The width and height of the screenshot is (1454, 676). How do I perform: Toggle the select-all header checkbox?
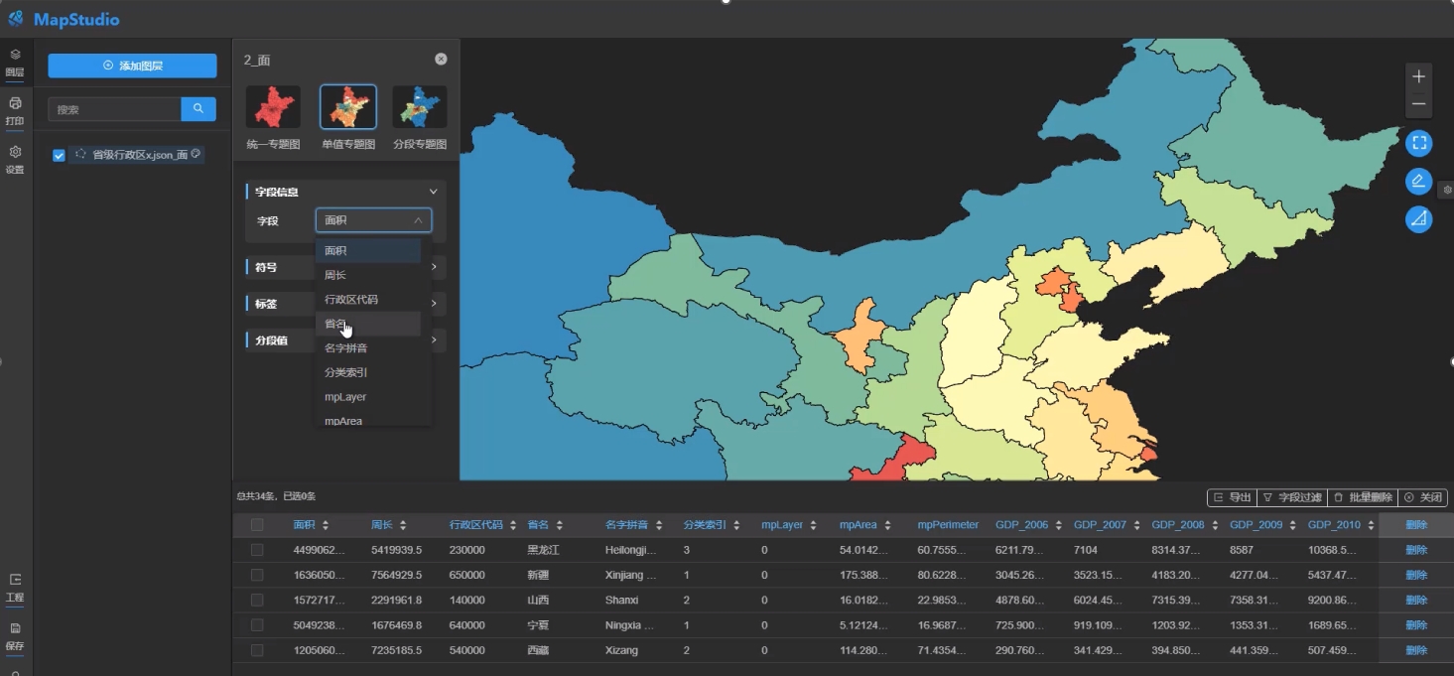click(257, 525)
